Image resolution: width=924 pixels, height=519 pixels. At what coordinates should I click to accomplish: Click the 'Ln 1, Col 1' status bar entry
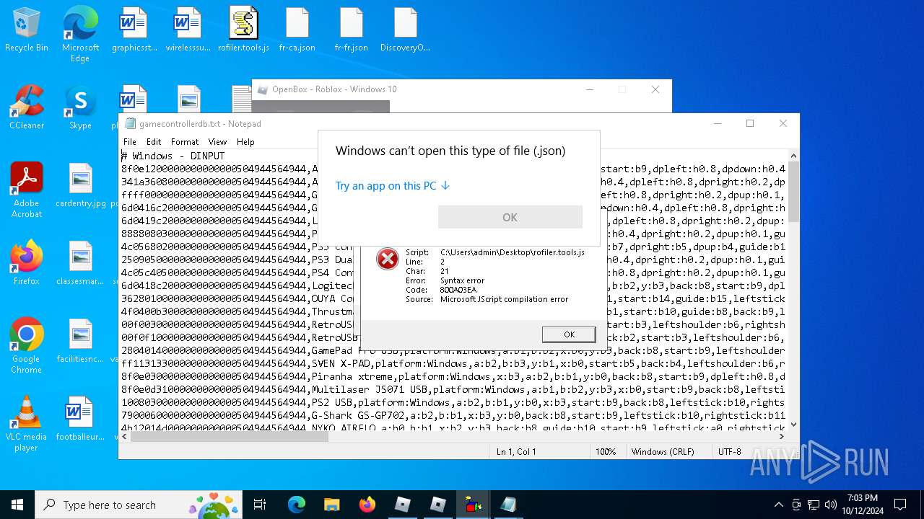pyautogui.click(x=516, y=452)
